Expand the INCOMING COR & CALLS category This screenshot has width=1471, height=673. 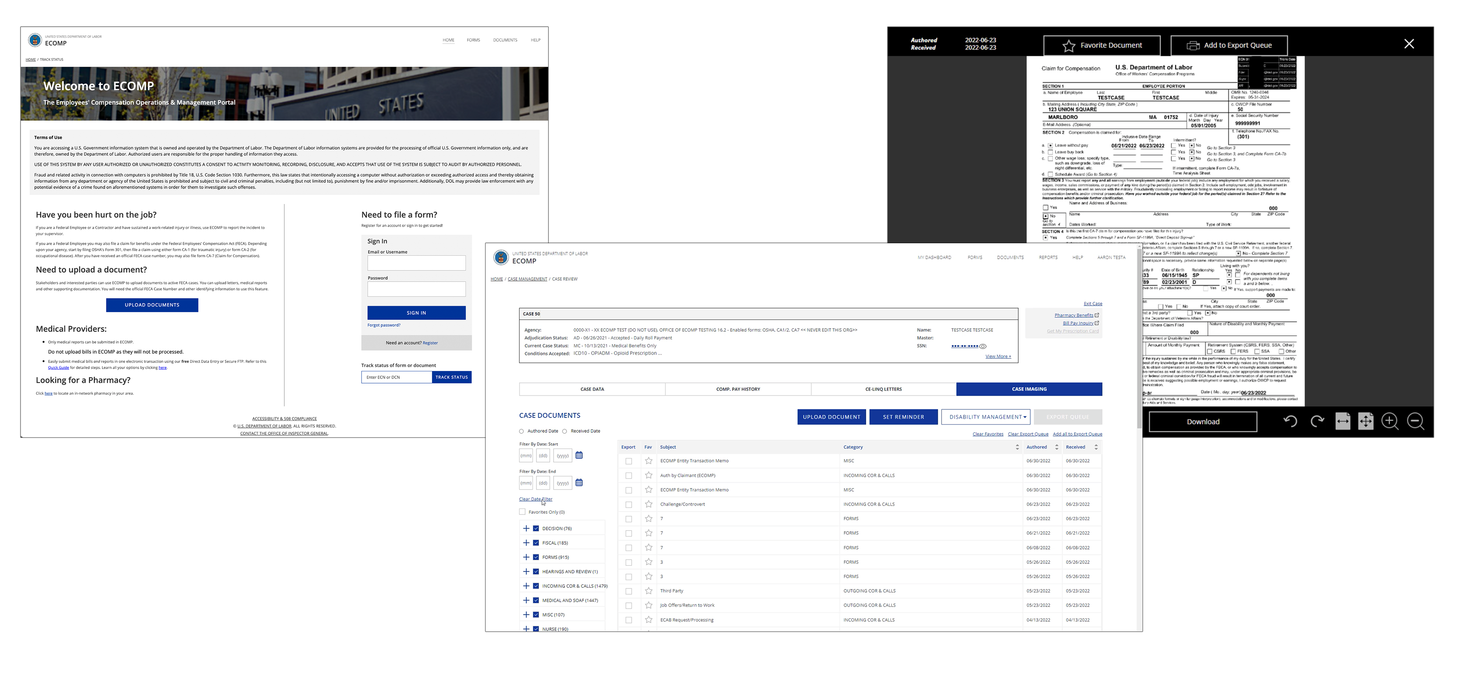click(x=526, y=586)
